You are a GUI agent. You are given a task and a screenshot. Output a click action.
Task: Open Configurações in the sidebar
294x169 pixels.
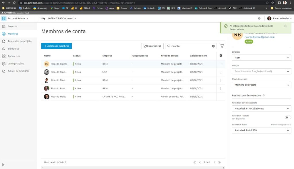(x=16, y=64)
